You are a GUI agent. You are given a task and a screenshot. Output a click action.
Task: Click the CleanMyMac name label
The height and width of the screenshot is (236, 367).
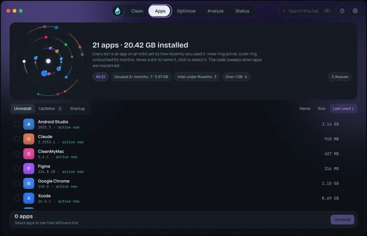coord(51,151)
